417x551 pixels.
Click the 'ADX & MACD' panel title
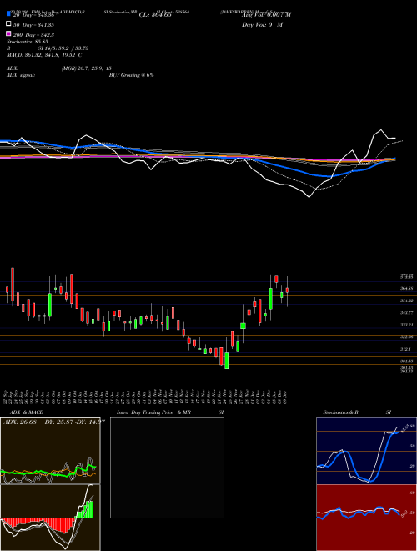(27, 412)
